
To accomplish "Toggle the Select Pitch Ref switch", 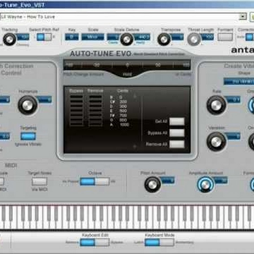I will pyautogui.click(x=44, y=37).
